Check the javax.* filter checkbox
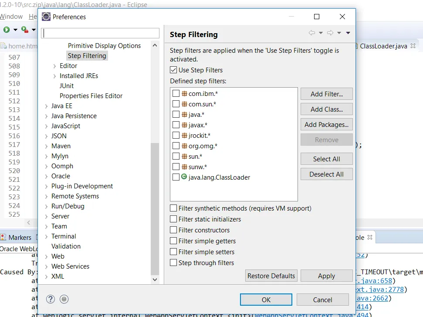The height and width of the screenshot is (317, 423). [176, 125]
